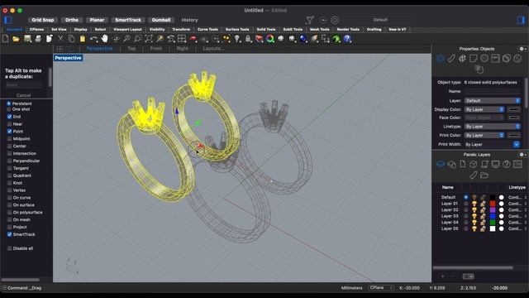Open the Layer dropdown showing Default
Screen dimensions: 529x298
coord(493,101)
